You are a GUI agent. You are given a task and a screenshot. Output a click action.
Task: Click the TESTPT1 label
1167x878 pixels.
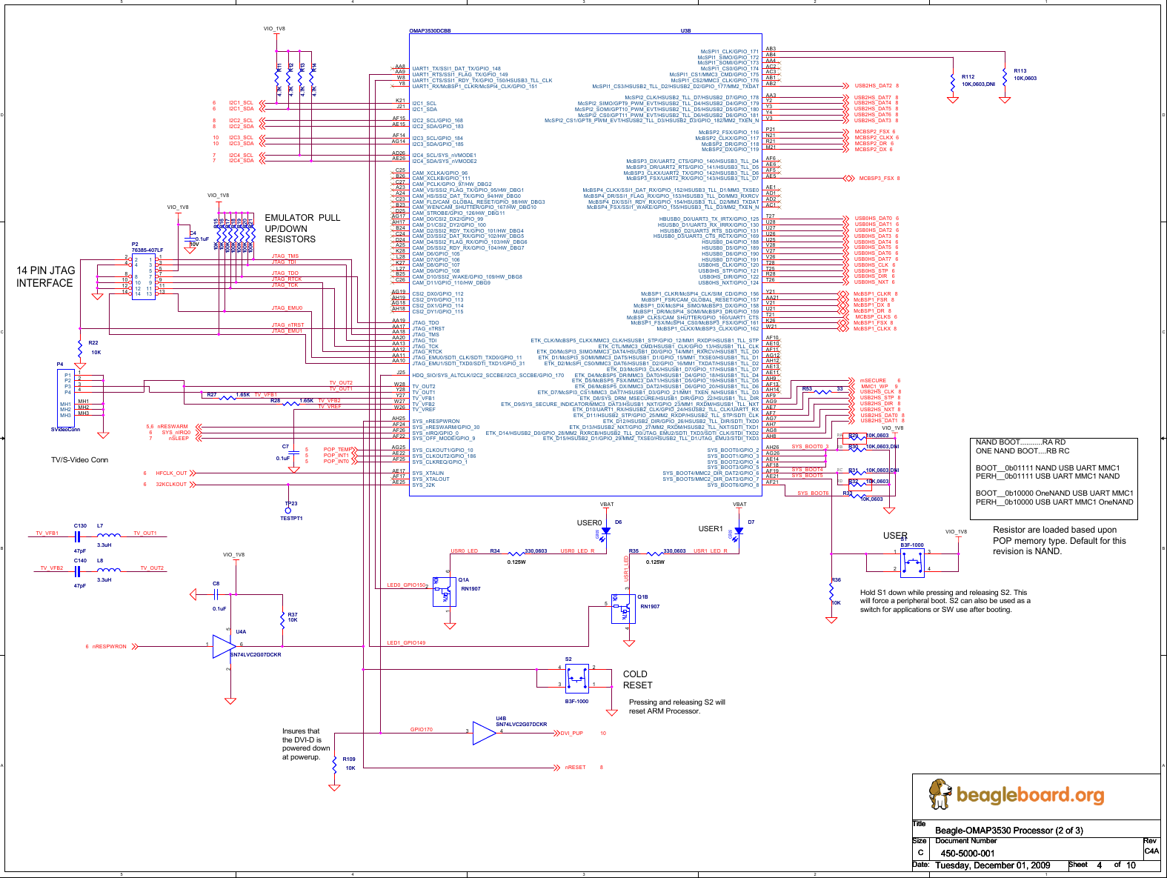(291, 519)
